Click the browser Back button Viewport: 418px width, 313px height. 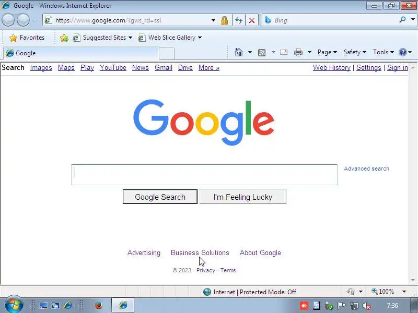8,20
